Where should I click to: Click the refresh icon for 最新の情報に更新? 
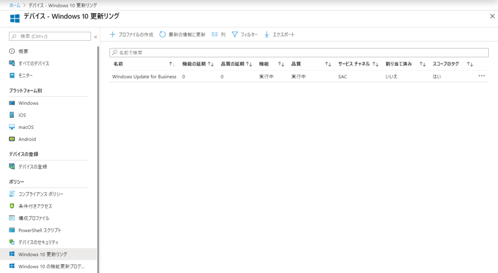pyautogui.click(x=162, y=34)
